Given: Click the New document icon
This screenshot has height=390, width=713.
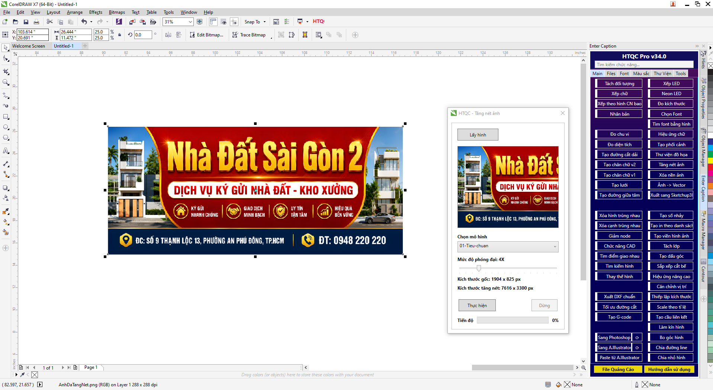Looking at the screenshot, I should [x=5, y=22].
